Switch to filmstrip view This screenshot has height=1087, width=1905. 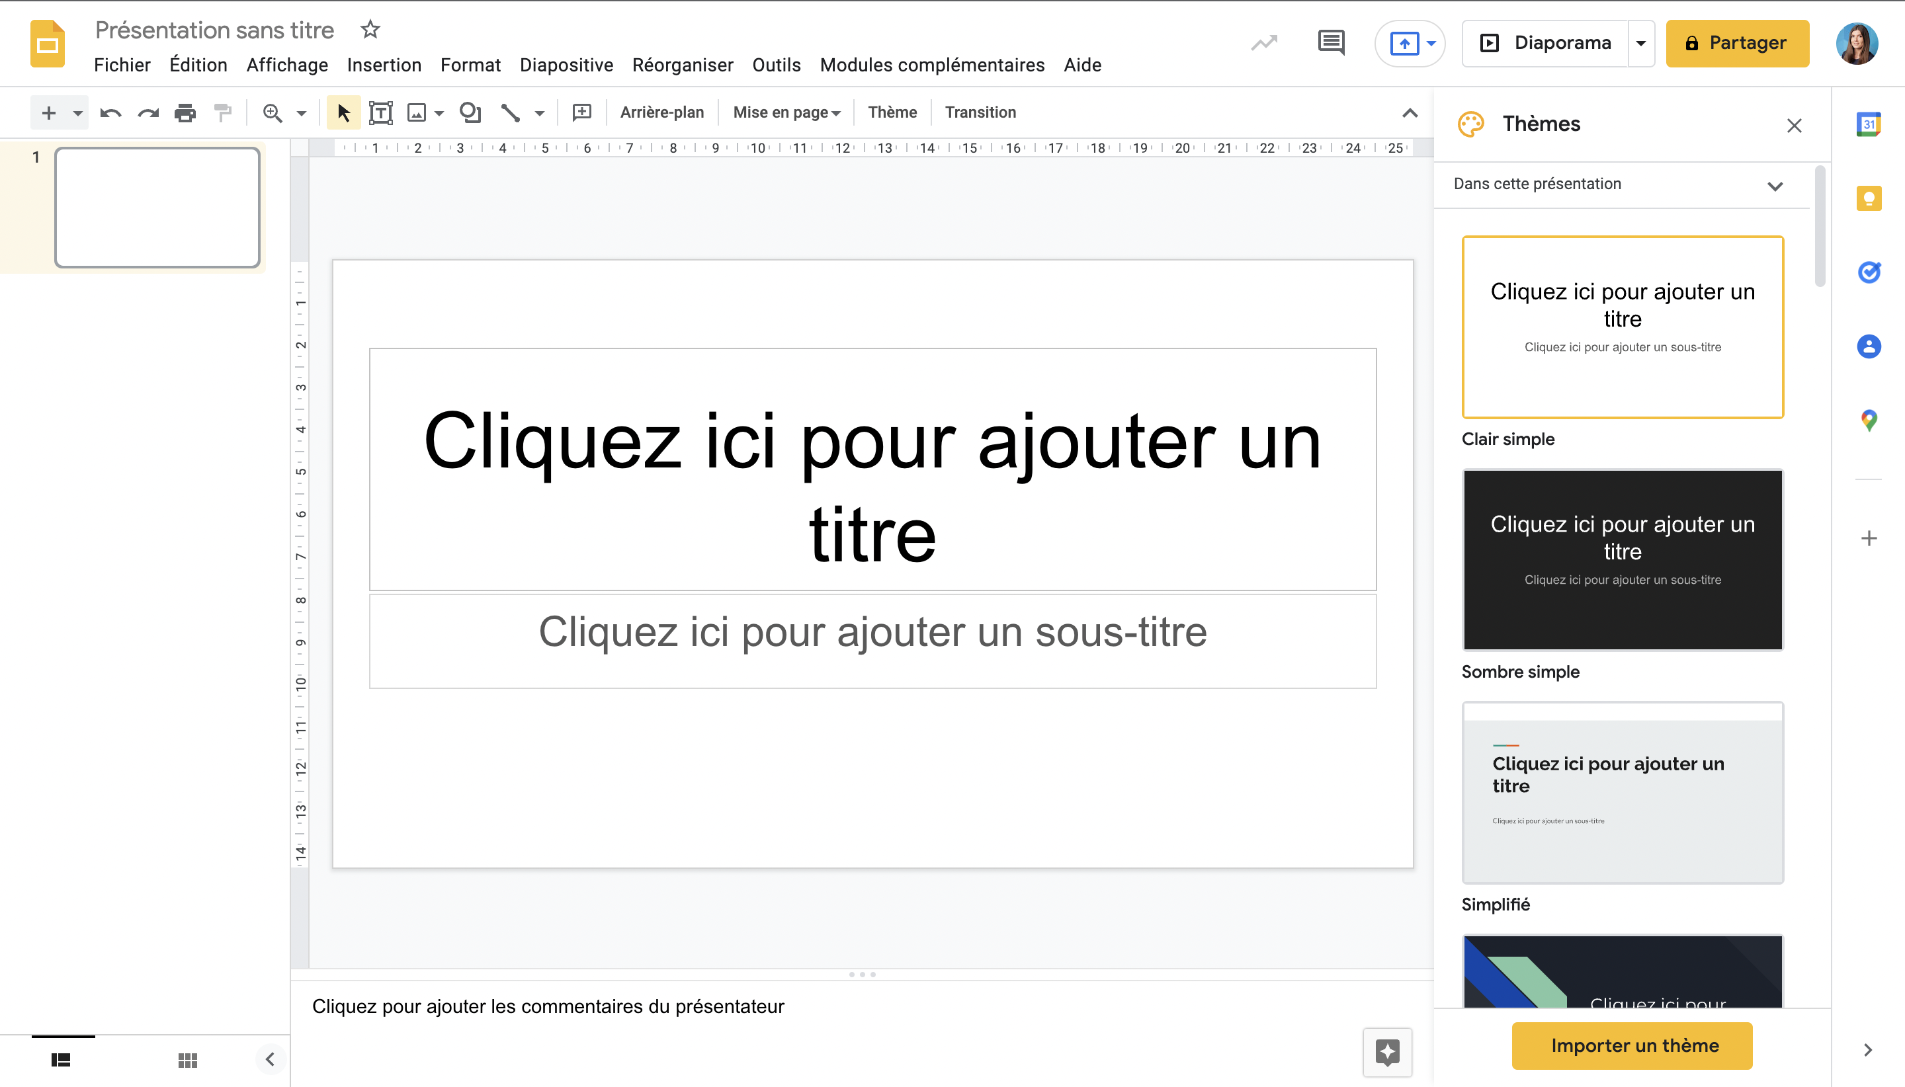[62, 1059]
